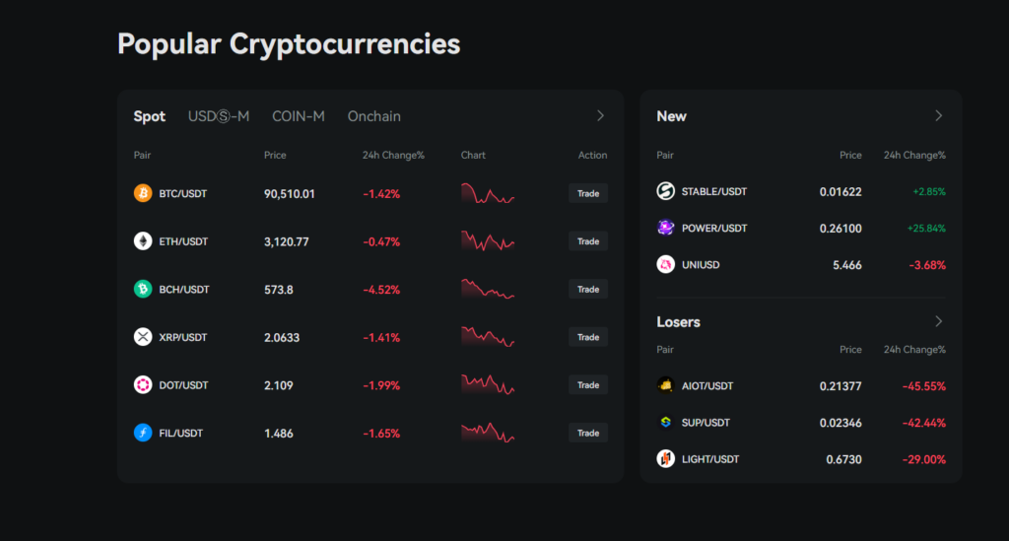Click the AIOT token icon
This screenshot has height=541, width=1009.
[x=665, y=385]
